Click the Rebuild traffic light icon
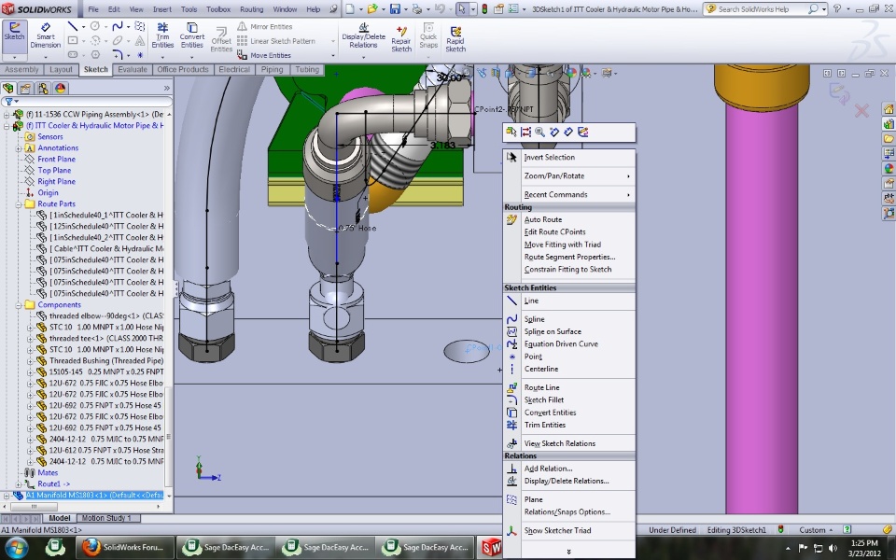The height and width of the screenshot is (560, 896). (484, 9)
